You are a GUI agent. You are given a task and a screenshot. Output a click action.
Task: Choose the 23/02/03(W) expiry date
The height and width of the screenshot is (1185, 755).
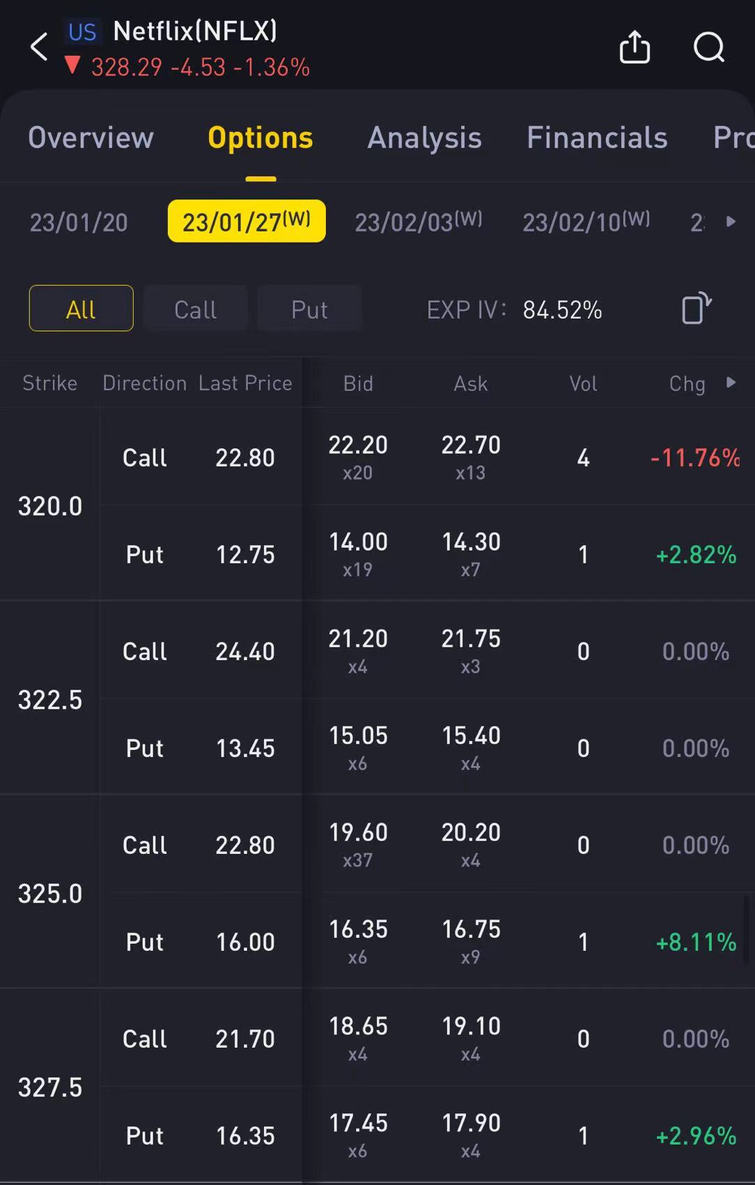pos(419,222)
